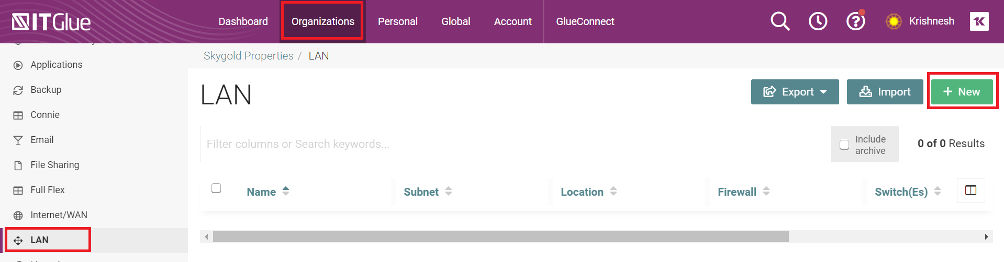This screenshot has width=1004, height=262.
Task: Check the Include archive checkbox
Action: coord(844,145)
